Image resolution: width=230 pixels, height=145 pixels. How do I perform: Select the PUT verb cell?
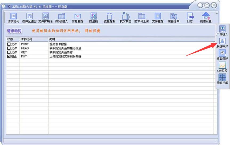tap(24, 56)
